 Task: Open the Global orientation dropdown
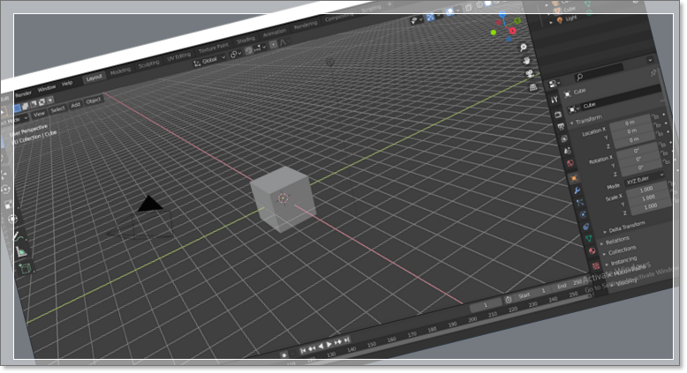click(209, 60)
